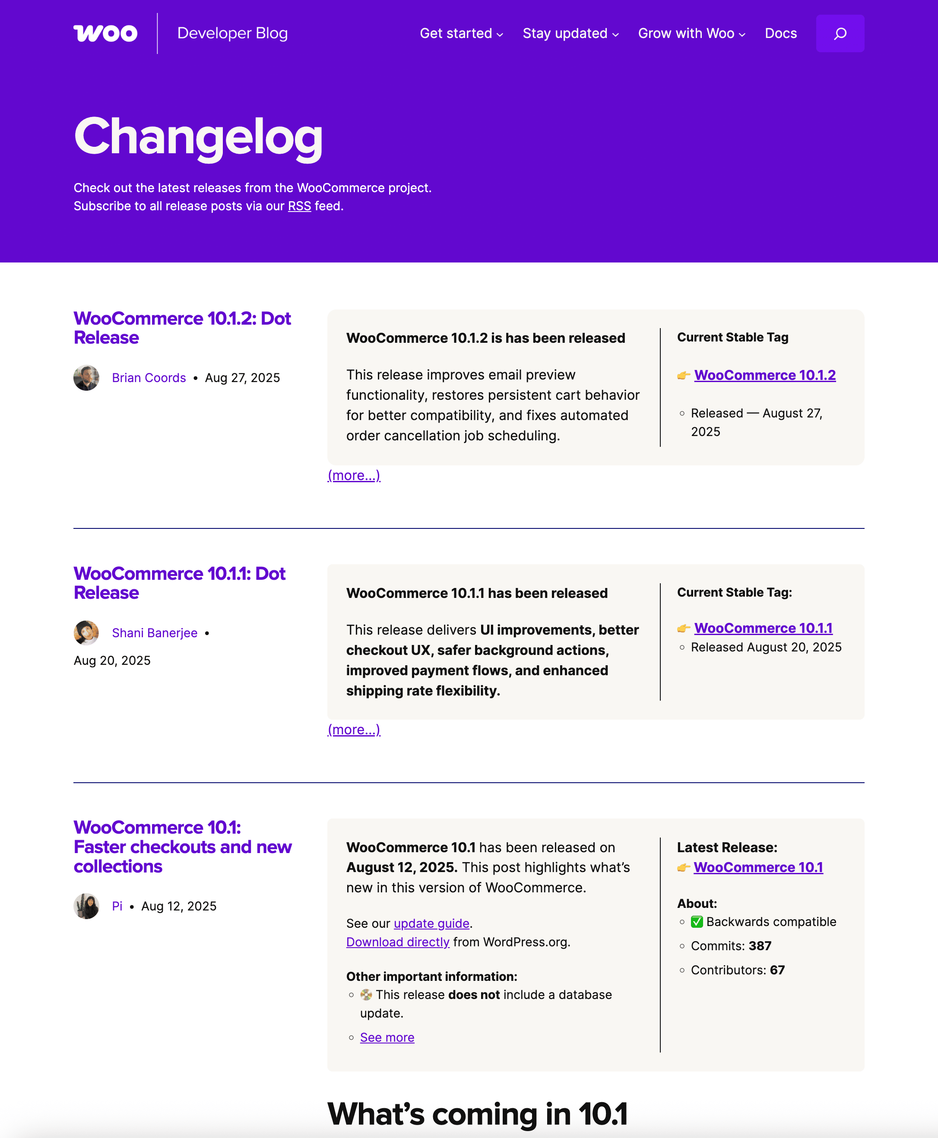Image resolution: width=938 pixels, height=1138 pixels.
Task: Expand the (more...) link under 10.1.1 release
Action: [354, 730]
